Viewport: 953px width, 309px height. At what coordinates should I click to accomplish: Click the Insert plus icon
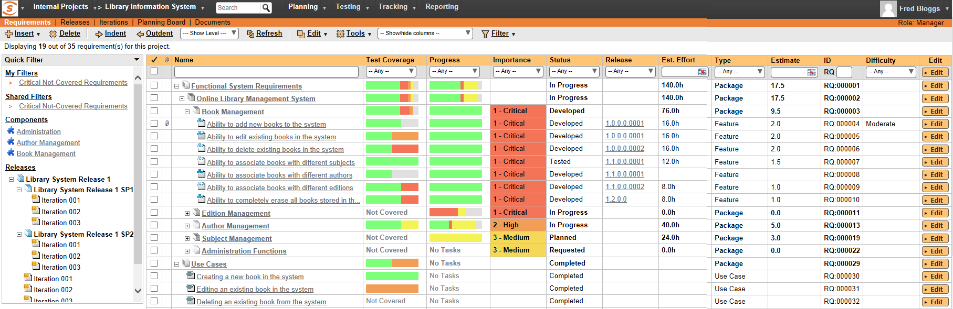[9, 34]
